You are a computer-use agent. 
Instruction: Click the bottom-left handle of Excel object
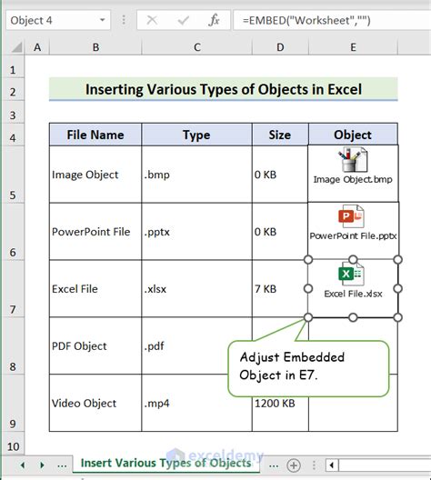pyautogui.click(x=308, y=317)
